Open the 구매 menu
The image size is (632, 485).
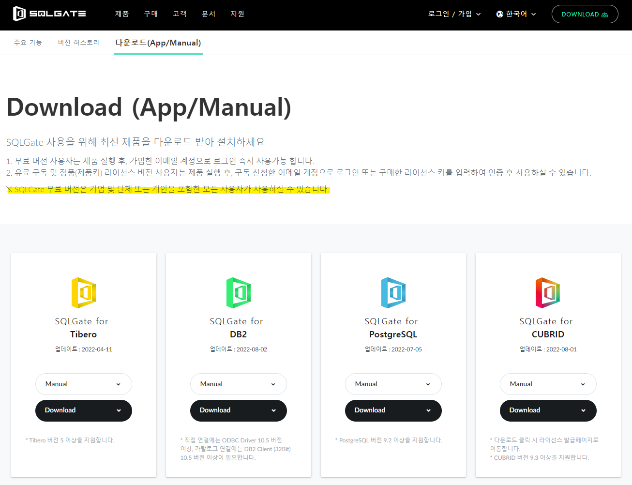151,14
